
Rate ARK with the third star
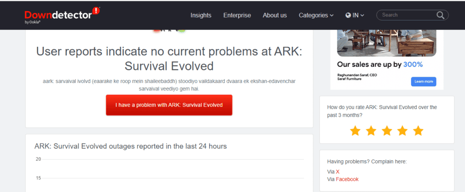[x=387, y=131]
